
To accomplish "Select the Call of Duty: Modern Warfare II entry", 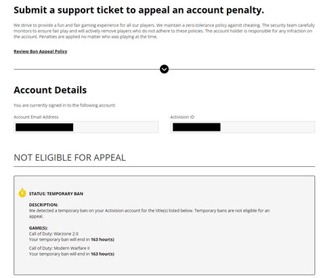I will tap(60, 248).
